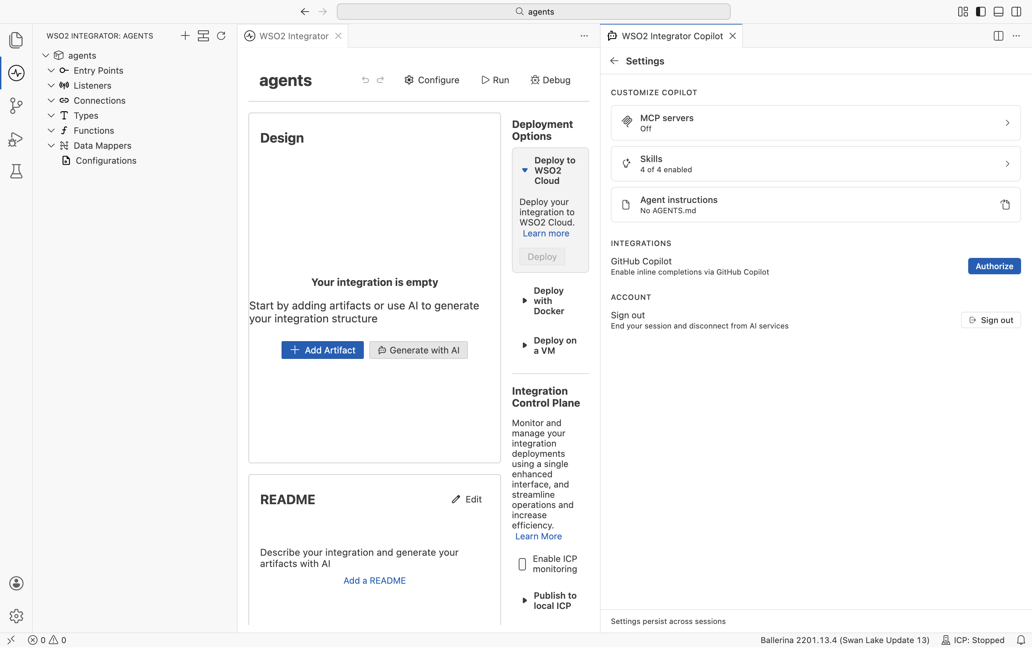1032x655 pixels.
Task: Click the Add Artifact button
Action: 322,350
